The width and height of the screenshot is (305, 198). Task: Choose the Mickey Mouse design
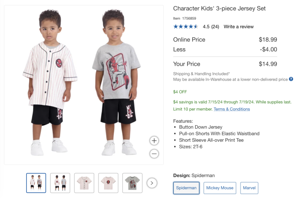(x=220, y=188)
